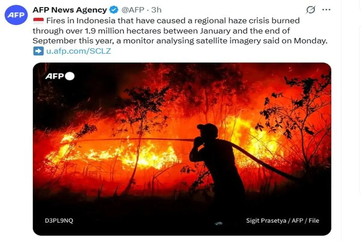The image size is (361, 241).
Task: Click the AFP News Agency display name
Action: pyautogui.click(x=70, y=10)
